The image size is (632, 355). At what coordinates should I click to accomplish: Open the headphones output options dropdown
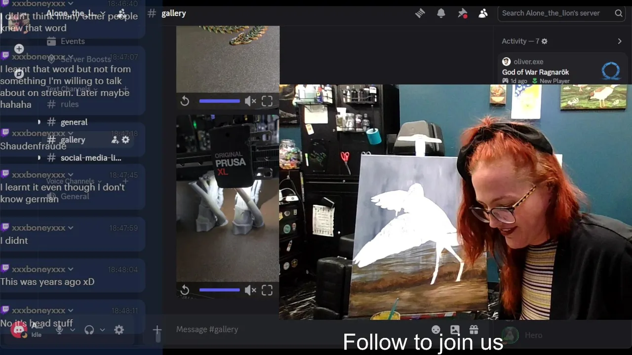(x=102, y=330)
